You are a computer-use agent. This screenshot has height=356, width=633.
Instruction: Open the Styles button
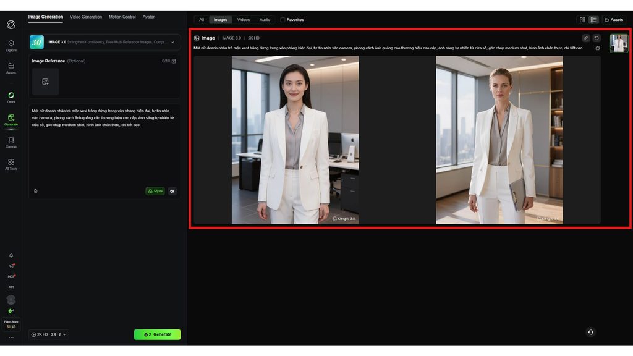pyautogui.click(x=155, y=191)
